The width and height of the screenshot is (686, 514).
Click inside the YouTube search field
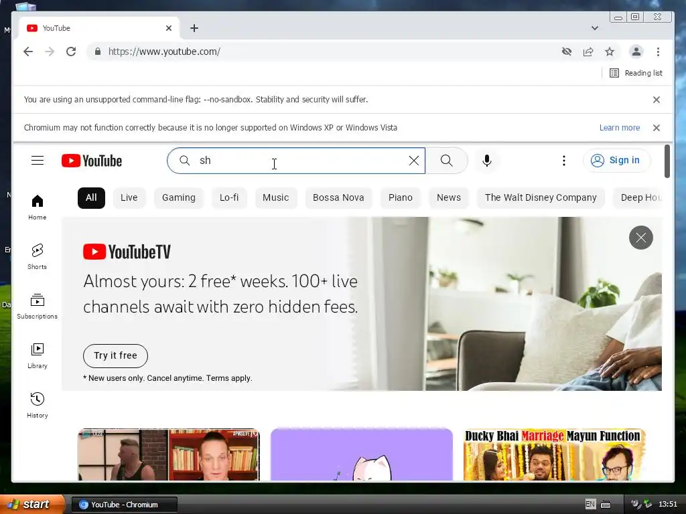[297, 161]
